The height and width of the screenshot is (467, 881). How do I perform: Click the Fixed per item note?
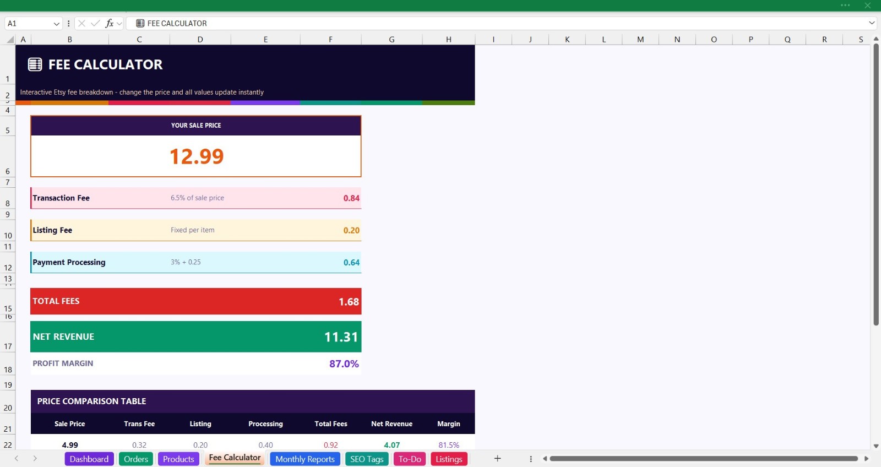point(192,230)
